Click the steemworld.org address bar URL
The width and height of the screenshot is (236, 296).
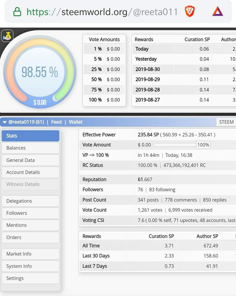[x=102, y=12]
